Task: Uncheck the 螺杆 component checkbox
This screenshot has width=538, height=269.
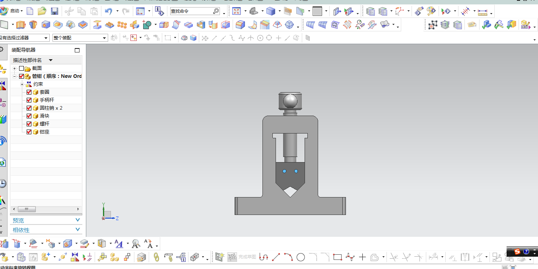Action: pos(29,124)
